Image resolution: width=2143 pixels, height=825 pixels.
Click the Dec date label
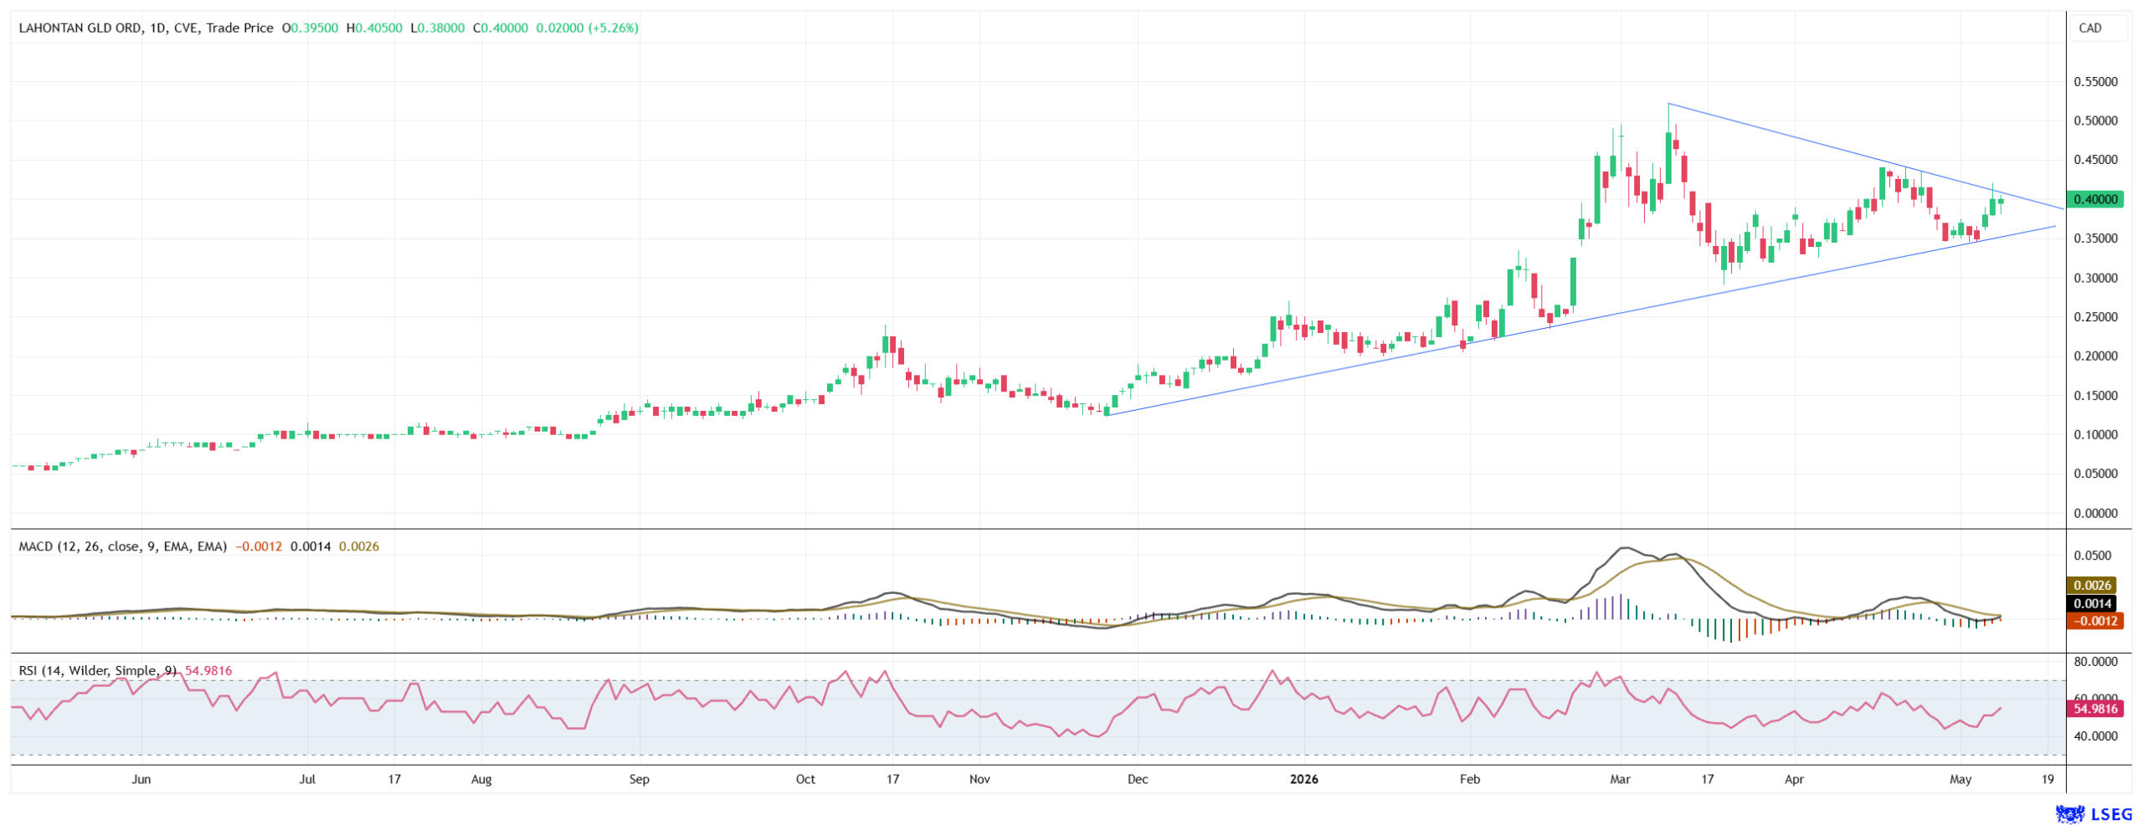1138,779
